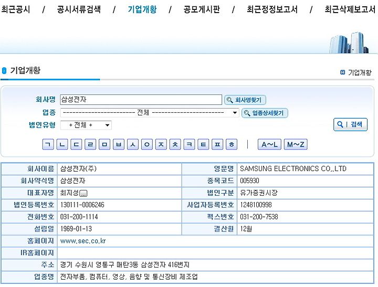Filter companies by ㅊ consonant button
Screen dimensions: 378x287
[x=175, y=144]
